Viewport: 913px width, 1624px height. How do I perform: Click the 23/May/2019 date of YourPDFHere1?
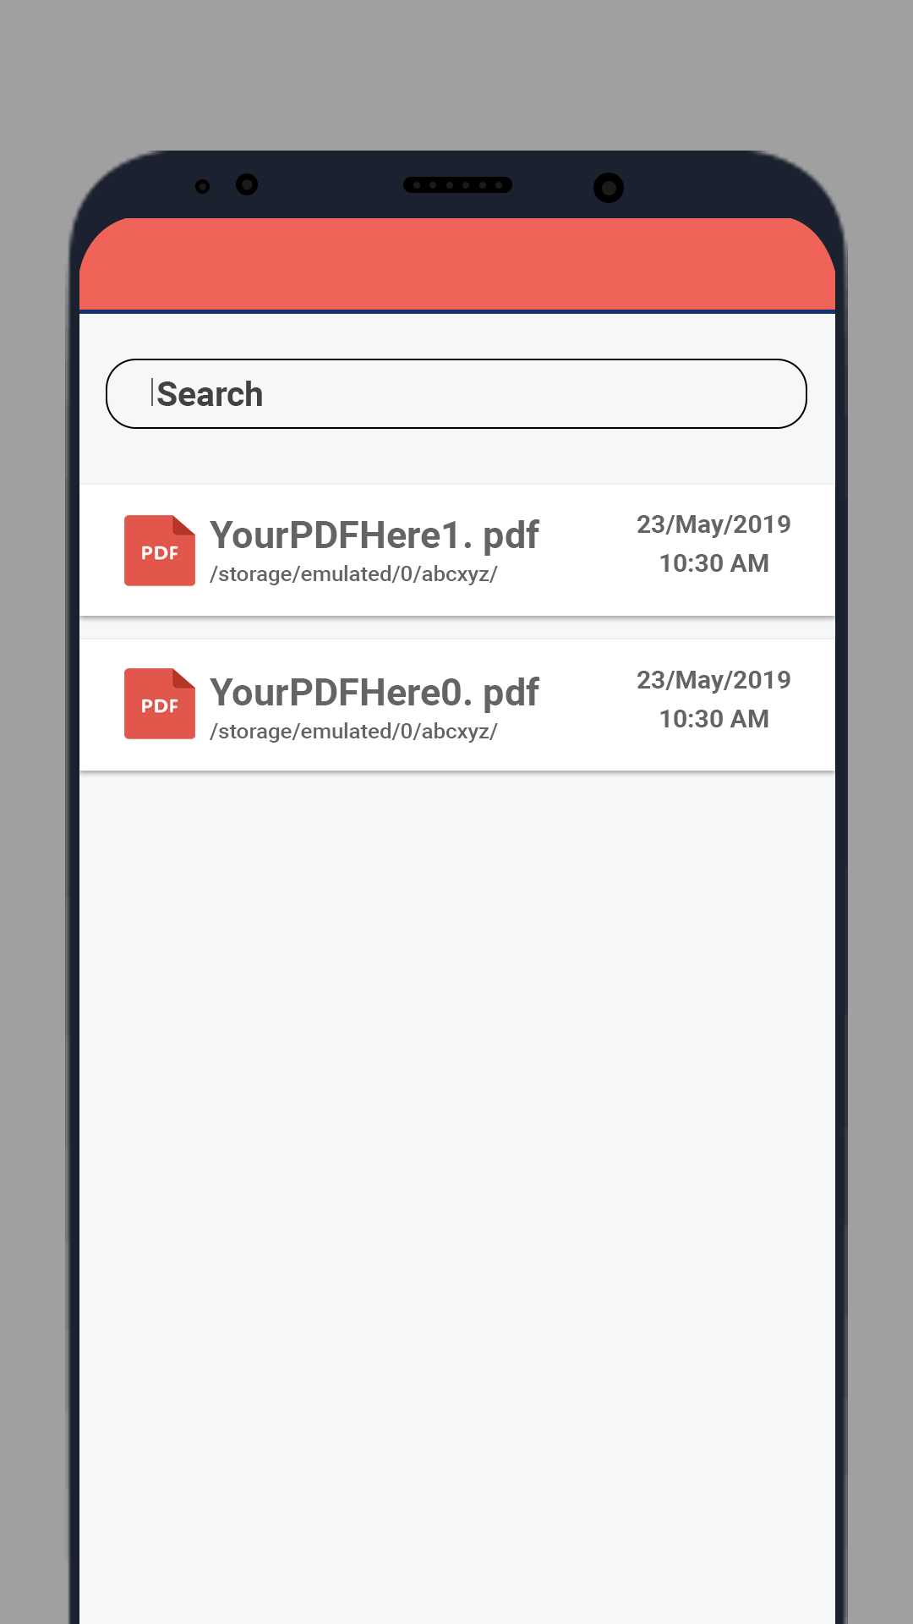click(713, 524)
